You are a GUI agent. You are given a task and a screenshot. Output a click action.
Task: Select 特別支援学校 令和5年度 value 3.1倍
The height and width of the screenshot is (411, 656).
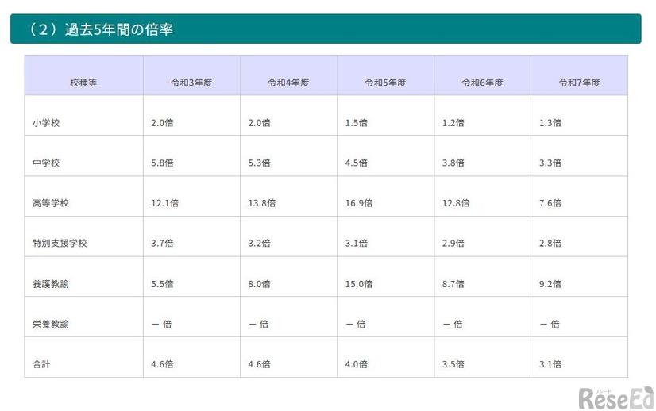[x=357, y=243]
